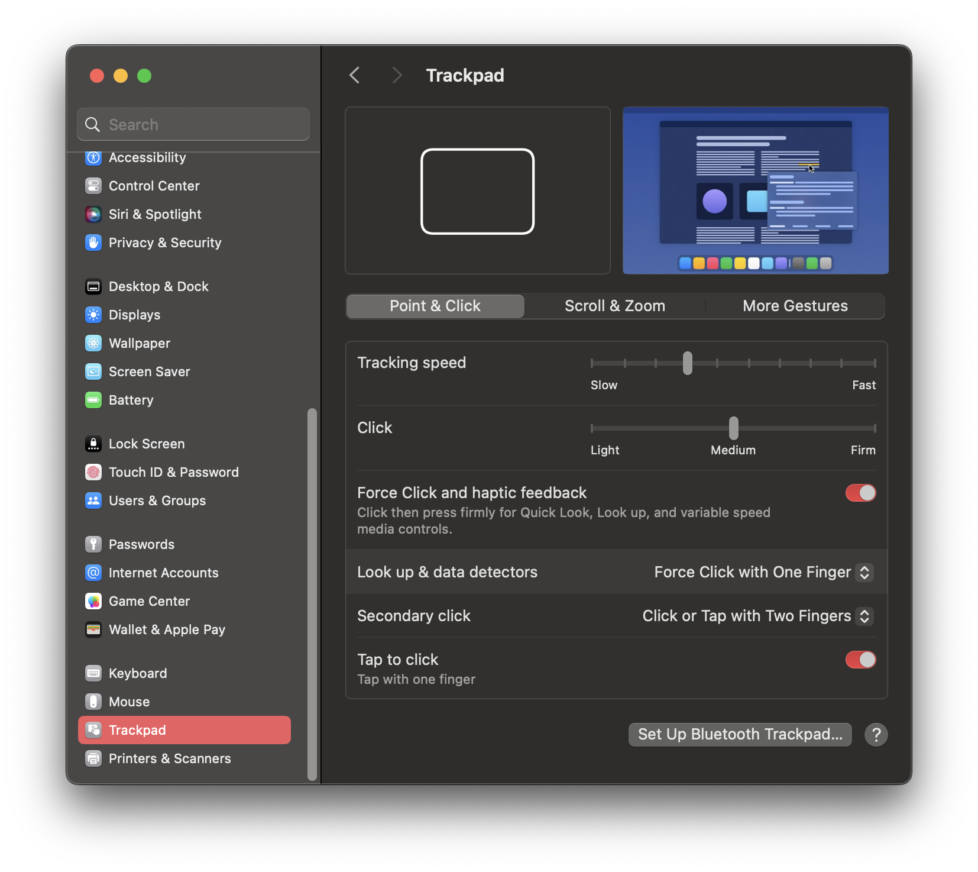Go back with the left chevron
Viewport: 978px width, 872px height.
tap(355, 75)
